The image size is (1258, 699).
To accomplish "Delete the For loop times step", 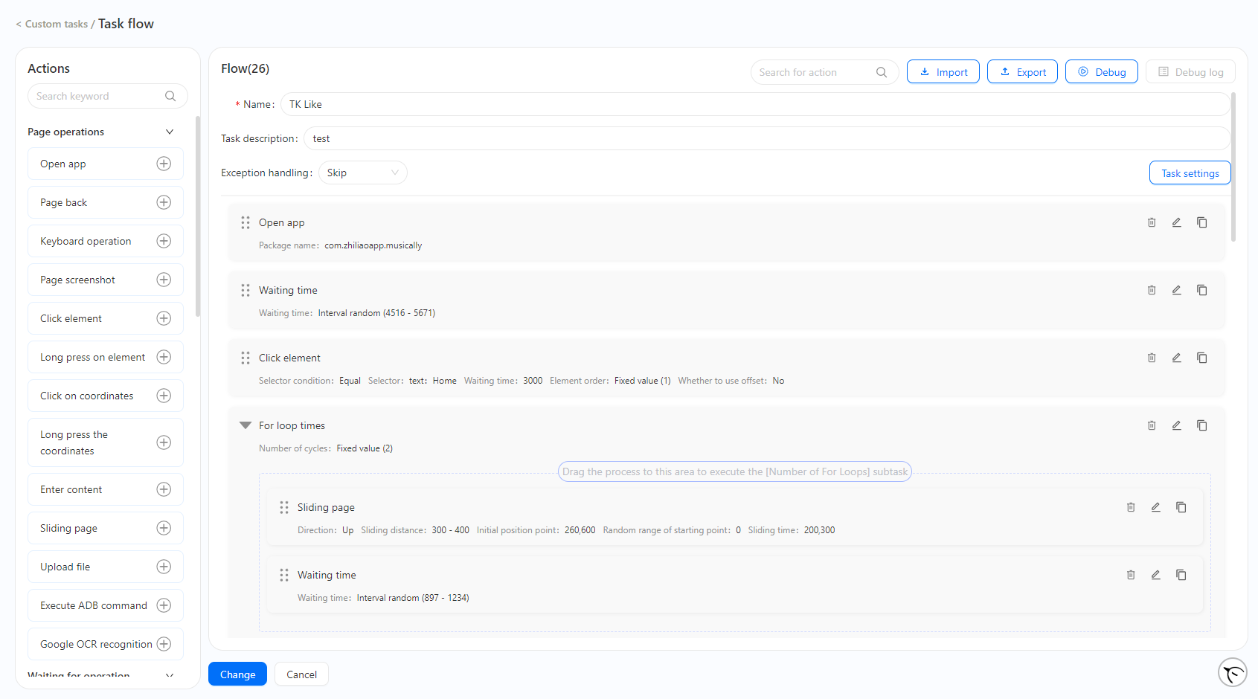I will tap(1152, 425).
